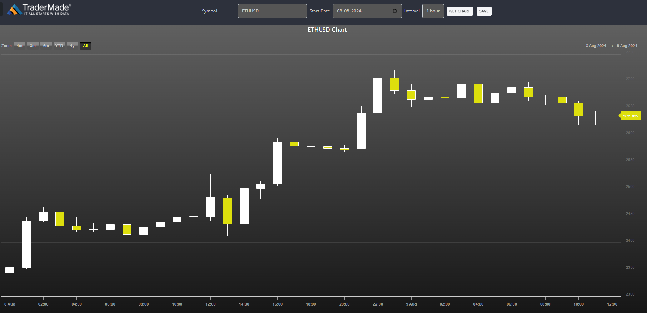647x313 pixels.
Task: Click the large white candle at 16:00
Action: click(277, 163)
